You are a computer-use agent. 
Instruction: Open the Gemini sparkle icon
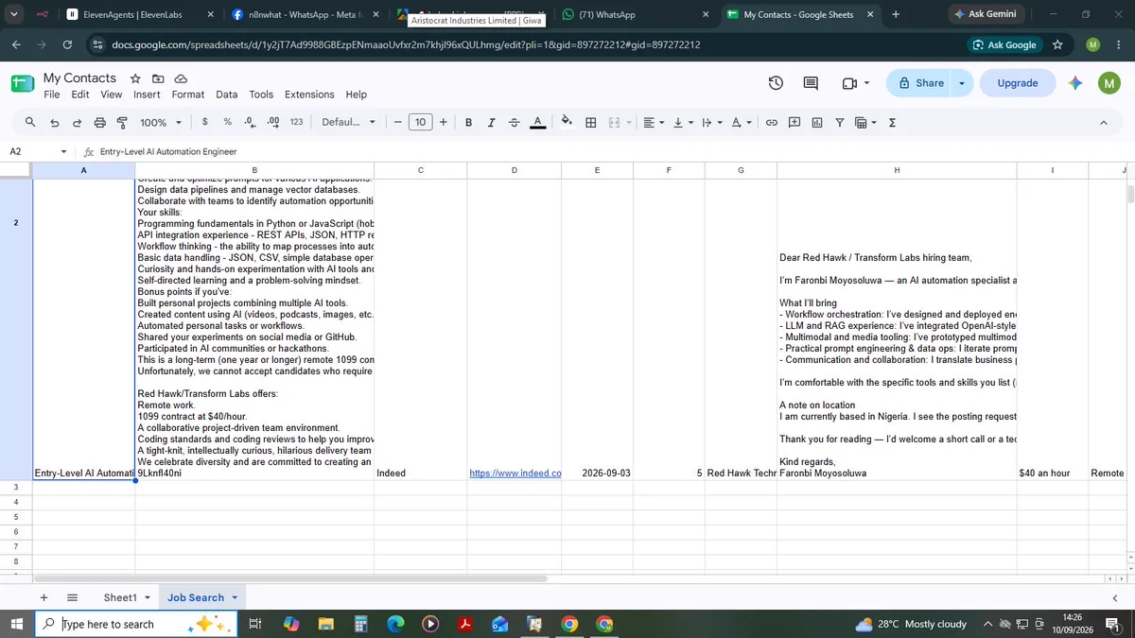coord(1075,83)
